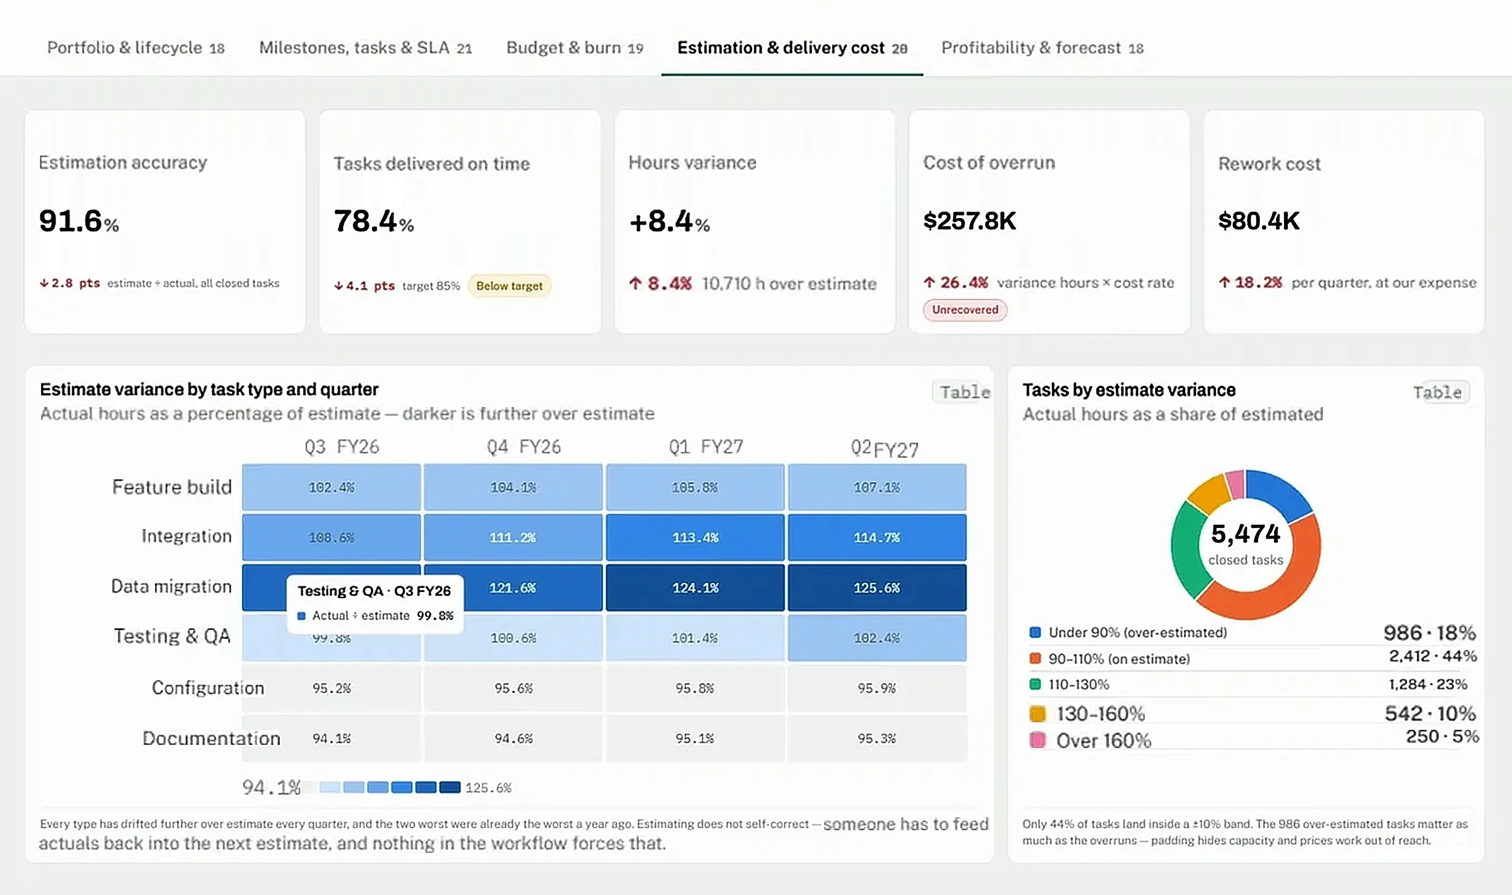Click the up arrow beside 18.2%
1512x895 pixels.
click(x=1224, y=282)
